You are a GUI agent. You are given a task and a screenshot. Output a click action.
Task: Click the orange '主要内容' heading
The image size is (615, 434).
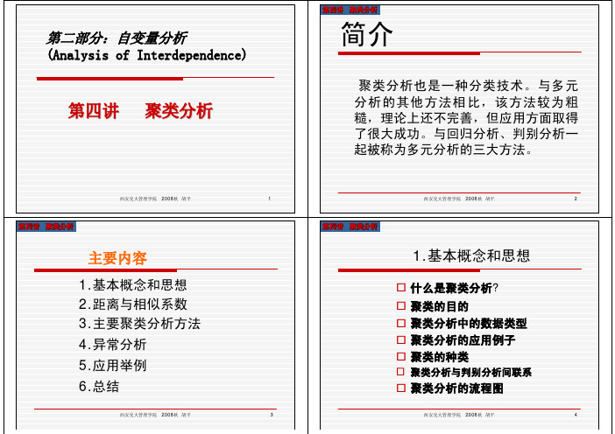[x=117, y=258]
